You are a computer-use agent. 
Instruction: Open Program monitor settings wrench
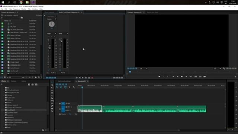[x=224, y=68]
